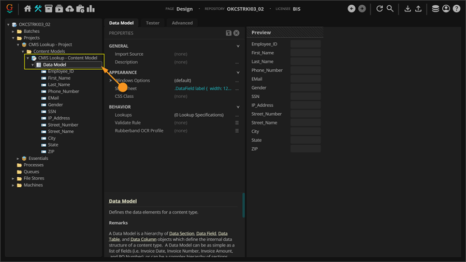Collapse the GENERAL properties section

[x=238, y=46]
